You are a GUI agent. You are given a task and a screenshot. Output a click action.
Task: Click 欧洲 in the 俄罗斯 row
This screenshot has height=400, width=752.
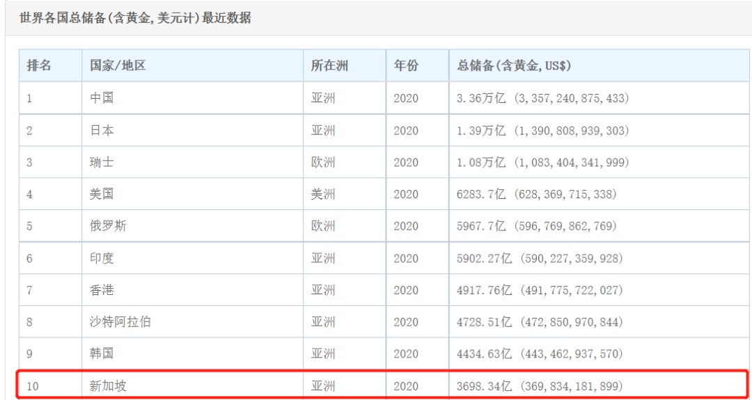tap(323, 225)
